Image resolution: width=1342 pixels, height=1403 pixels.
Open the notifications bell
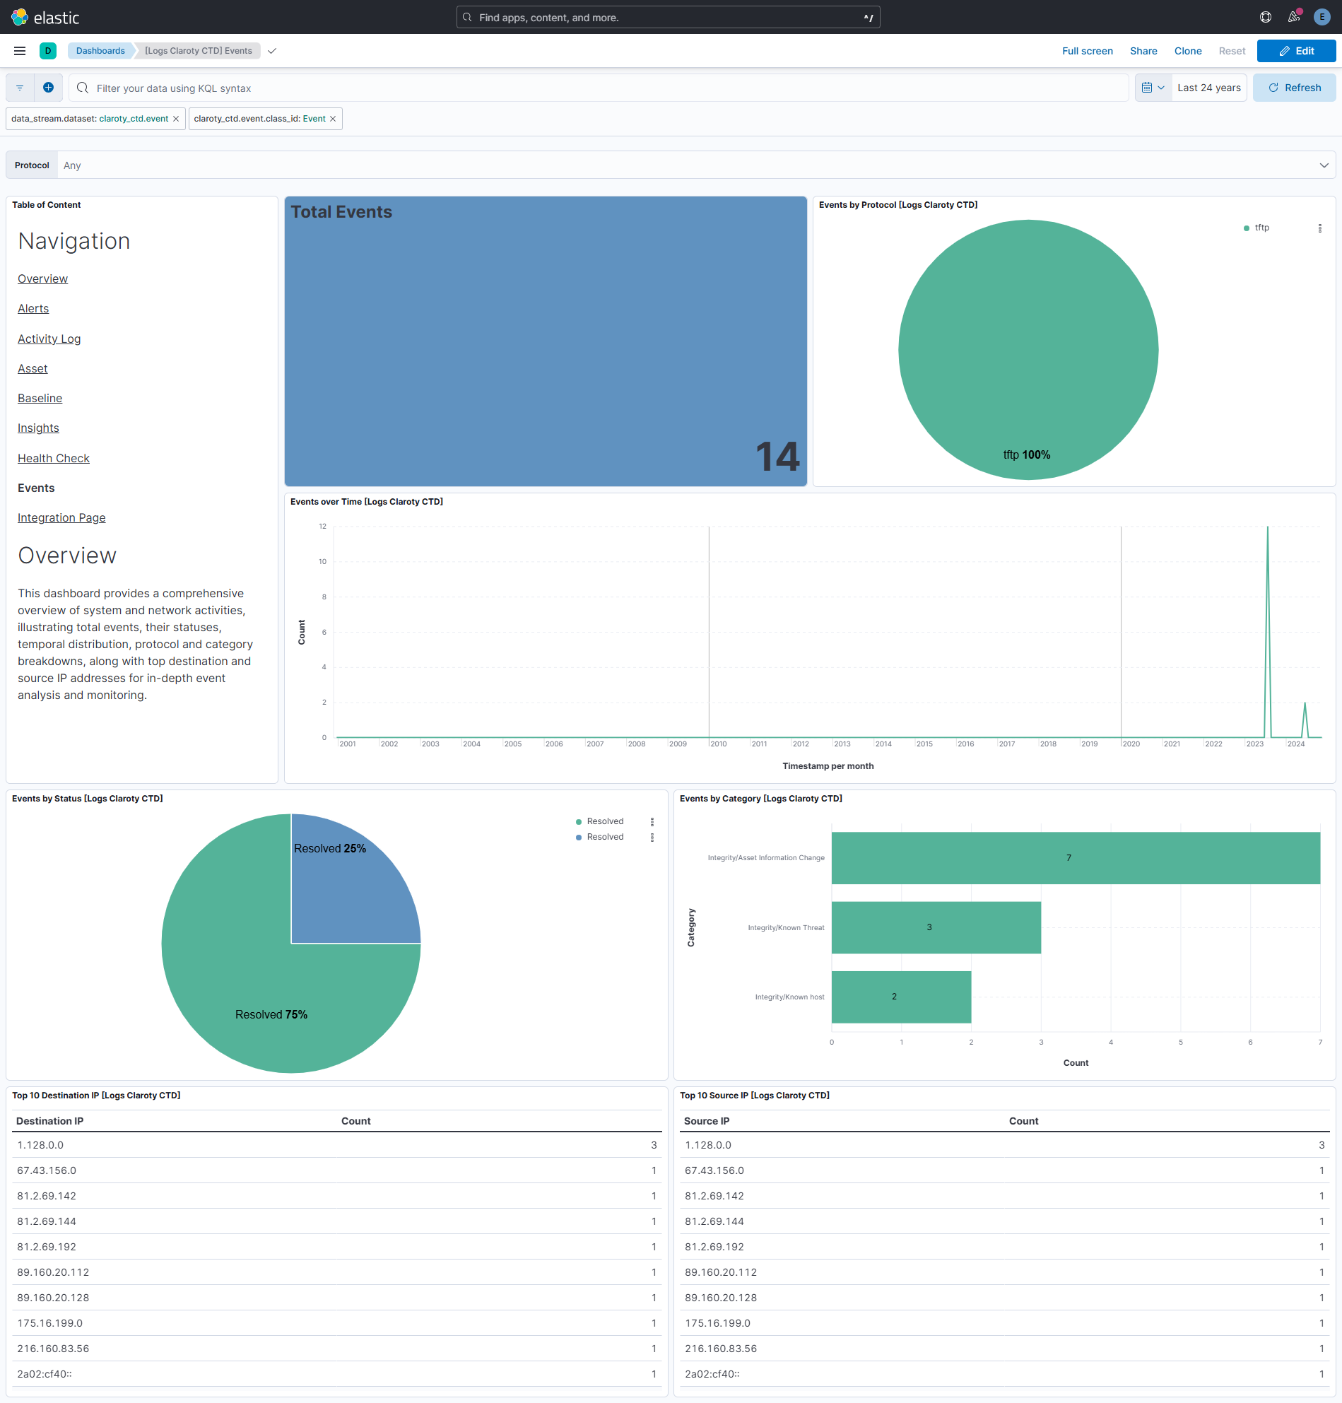click(x=1293, y=17)
